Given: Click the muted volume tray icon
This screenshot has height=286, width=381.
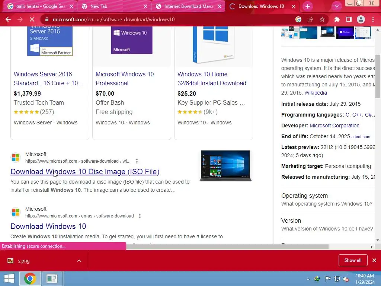Looking at the screenshot, I should (346, 279).
